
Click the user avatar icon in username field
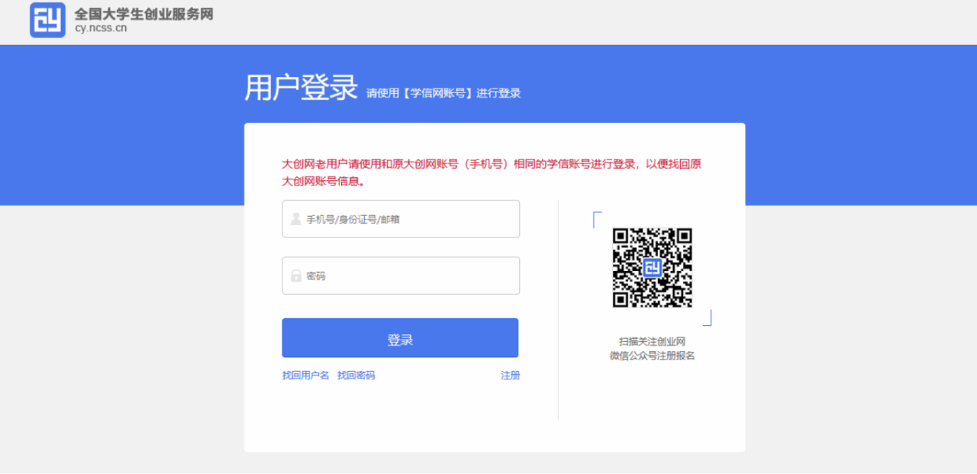pos(295,219)
